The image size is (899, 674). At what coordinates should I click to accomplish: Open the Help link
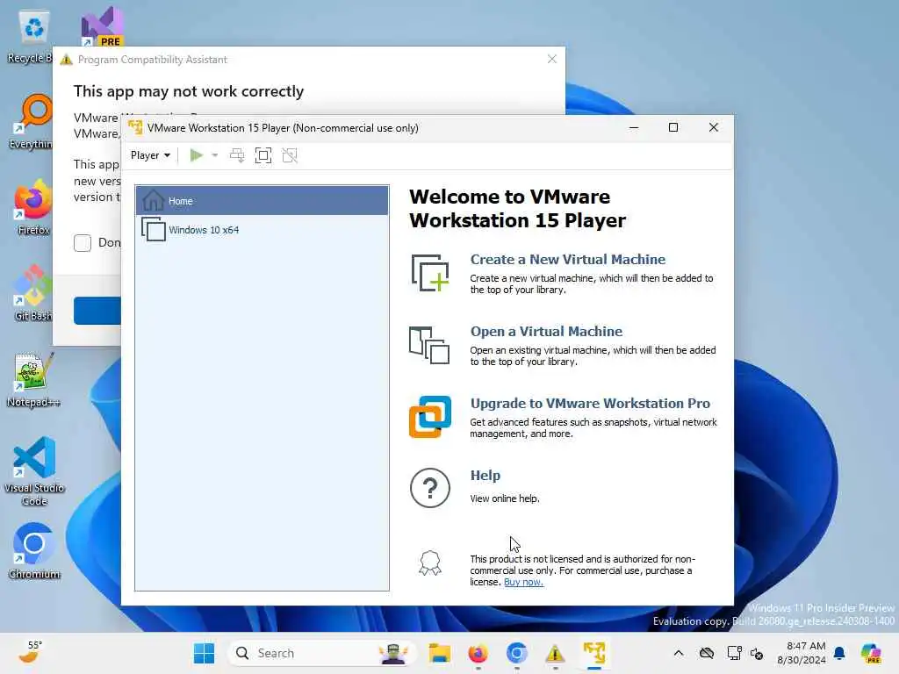[485, 476]
